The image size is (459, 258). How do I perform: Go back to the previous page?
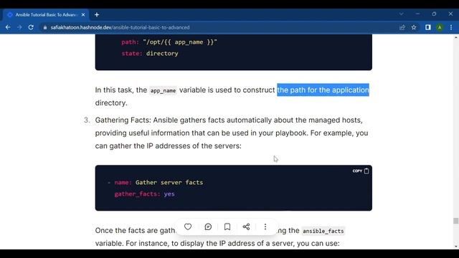[x=8, y=27]
